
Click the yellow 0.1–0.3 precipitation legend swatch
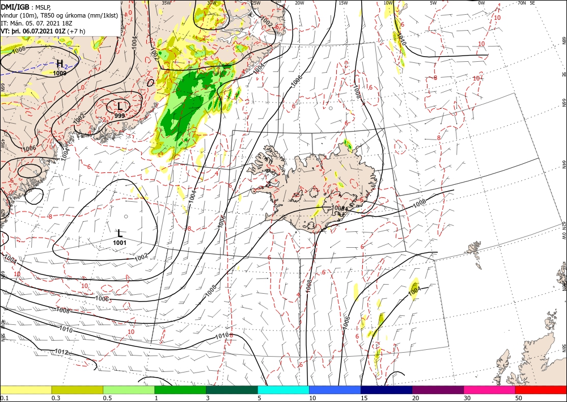[x=26, y=390]
